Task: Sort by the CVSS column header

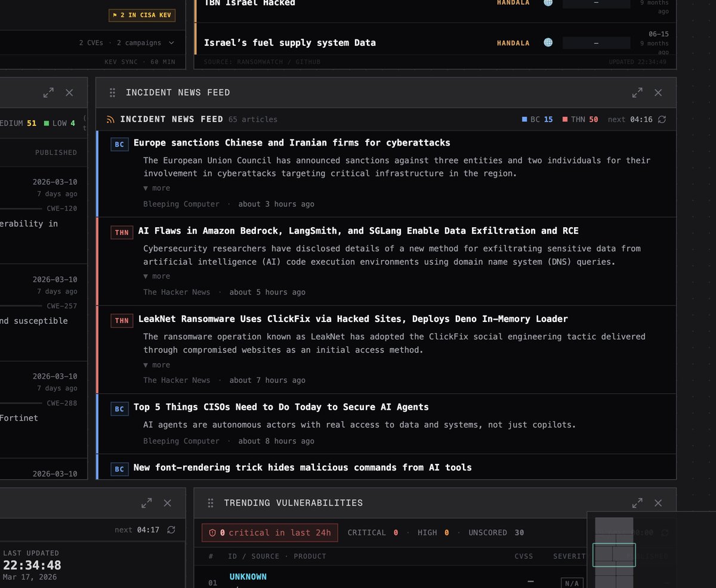Action: coord(524,556)
